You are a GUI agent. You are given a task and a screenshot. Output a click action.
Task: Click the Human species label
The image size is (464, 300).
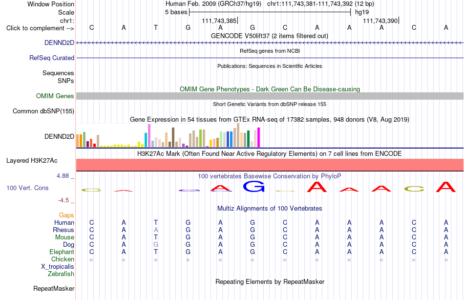64,222
